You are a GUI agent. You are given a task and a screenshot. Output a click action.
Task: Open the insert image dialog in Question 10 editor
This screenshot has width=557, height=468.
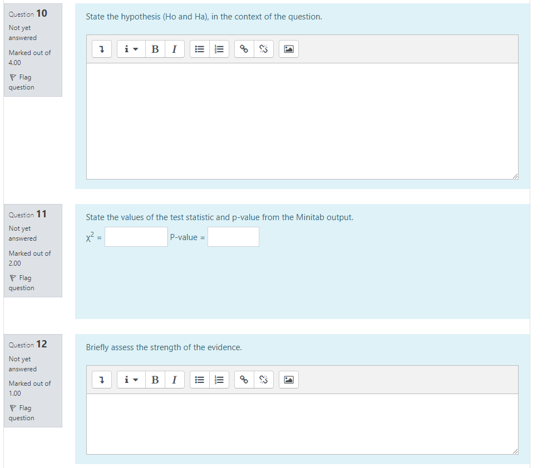click(288, 49)
